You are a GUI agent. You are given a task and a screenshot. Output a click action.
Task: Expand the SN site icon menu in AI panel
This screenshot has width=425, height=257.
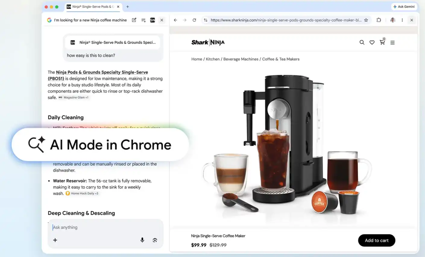coord(153,20)
